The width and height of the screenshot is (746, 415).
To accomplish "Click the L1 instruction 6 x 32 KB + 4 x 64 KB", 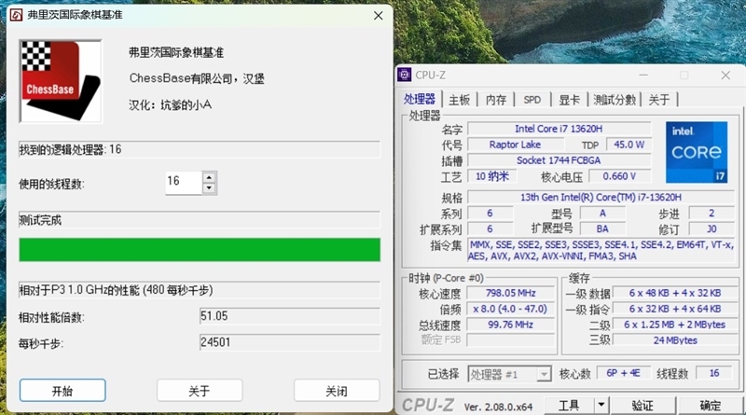I will pos(674,309).
